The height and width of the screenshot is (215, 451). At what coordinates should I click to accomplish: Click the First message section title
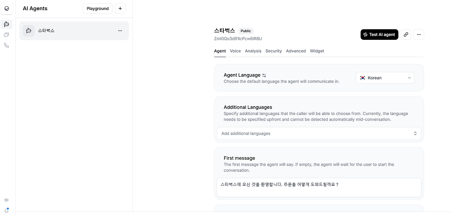pos(239,158)
